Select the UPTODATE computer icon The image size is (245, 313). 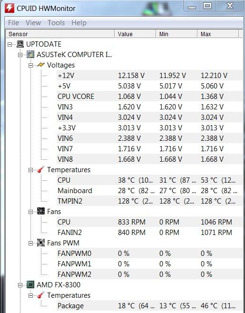click(20, 44)
